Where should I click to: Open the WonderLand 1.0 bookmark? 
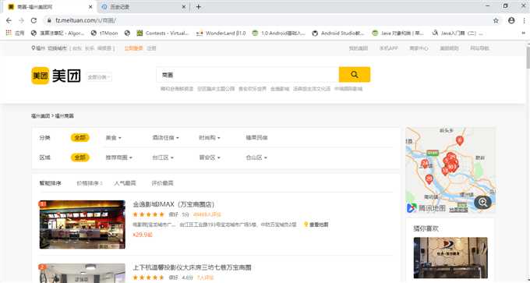[x=221, y=34]
